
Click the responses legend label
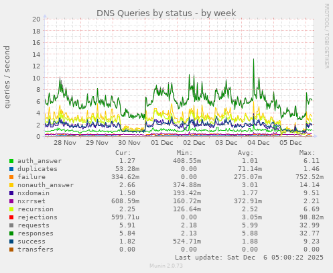(36, 233)
